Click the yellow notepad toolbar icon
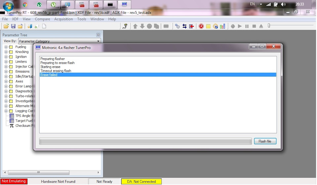 pos(208,26)
